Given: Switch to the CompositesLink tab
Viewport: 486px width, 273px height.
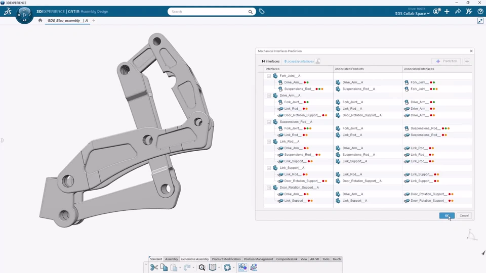Looking at the screenshot, I should pyautogui.click(x=287, y=259).
